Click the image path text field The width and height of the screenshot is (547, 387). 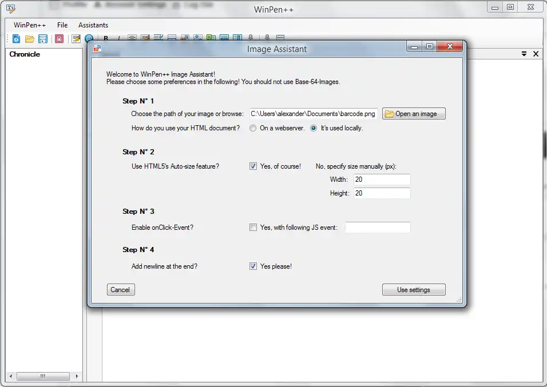(x=314, y=114)
